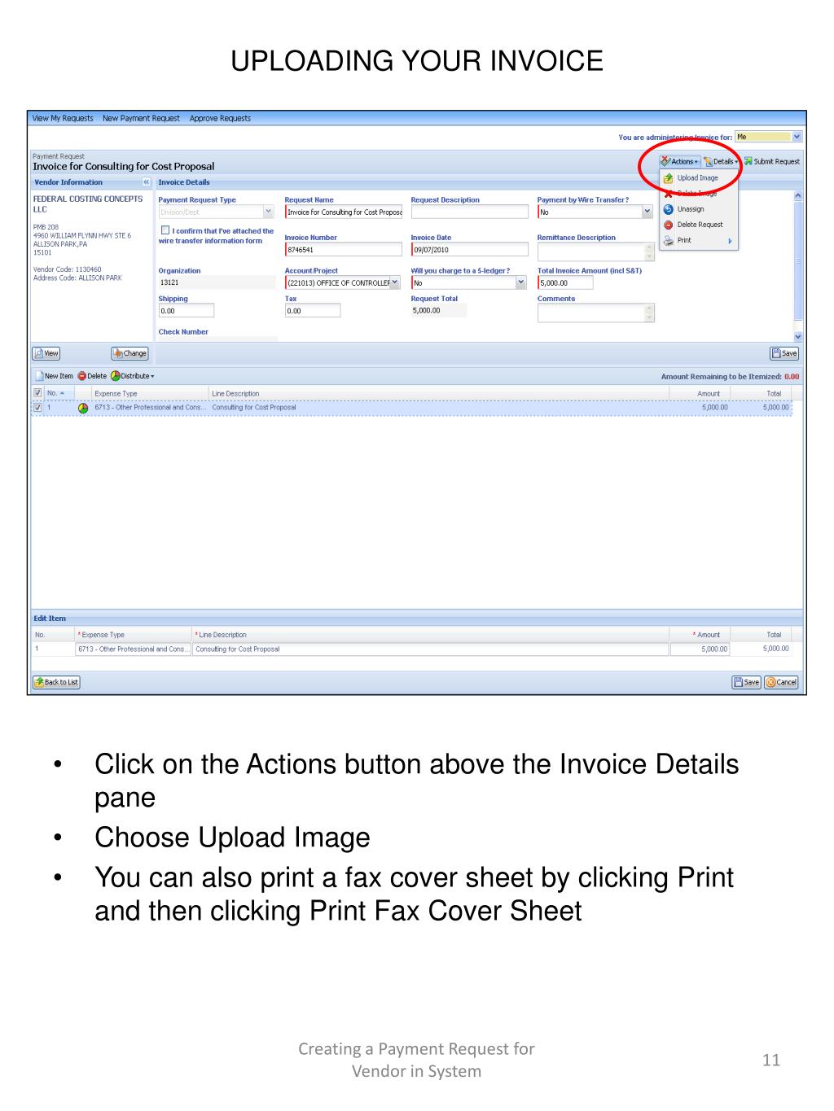Toggle the select-all checkbox in No. header
The image size is (834, 1111).
click(38, 393)
